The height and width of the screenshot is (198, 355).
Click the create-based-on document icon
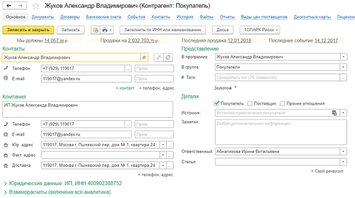(x=95, y=30)
